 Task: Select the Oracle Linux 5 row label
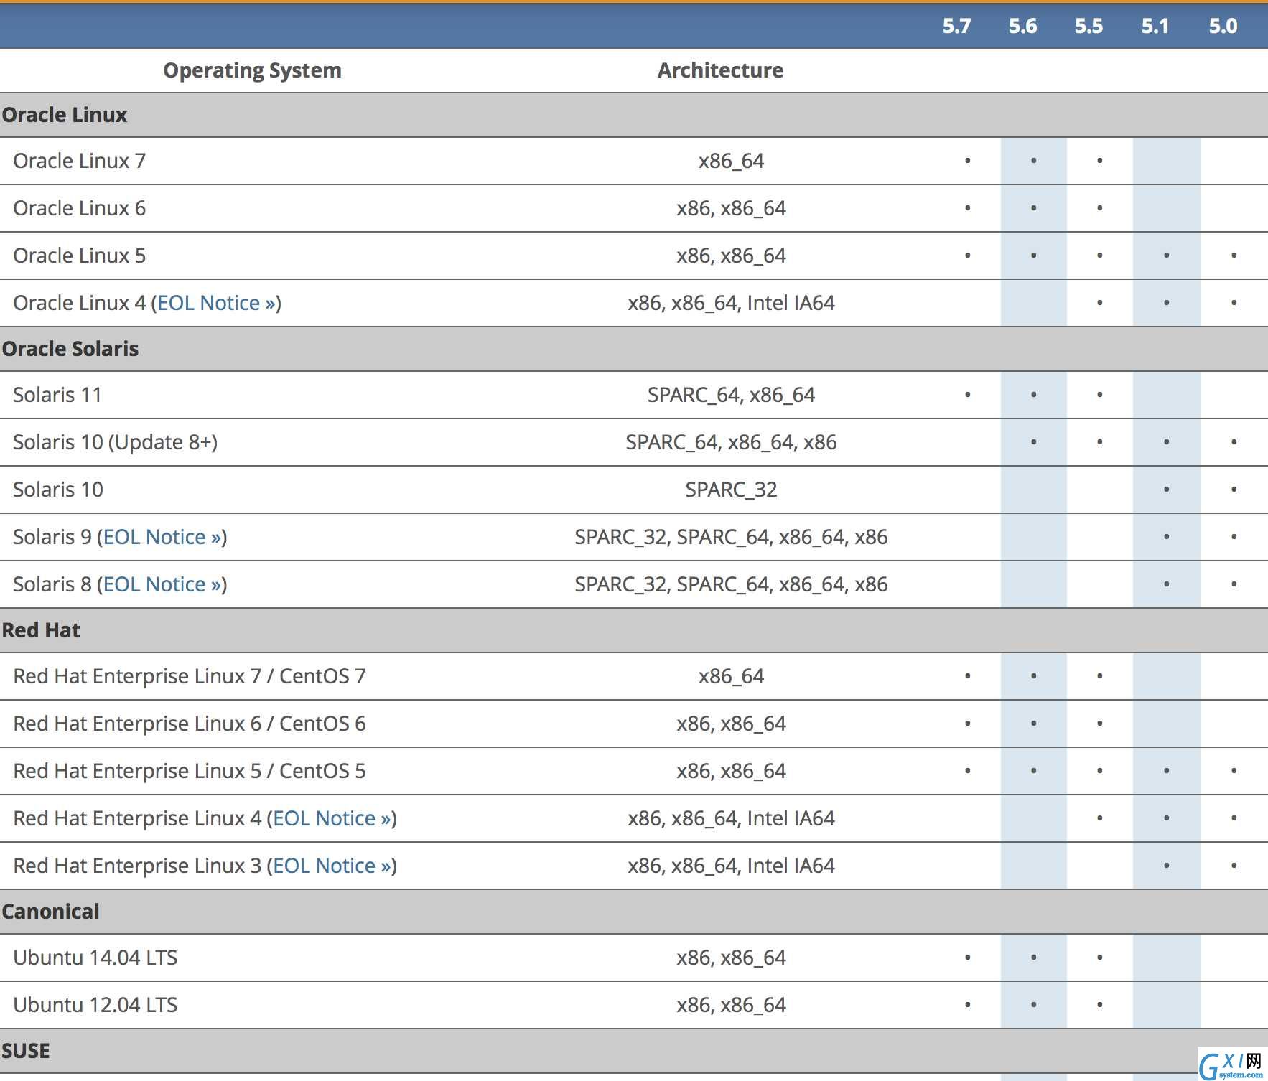[x=80, y=256]
